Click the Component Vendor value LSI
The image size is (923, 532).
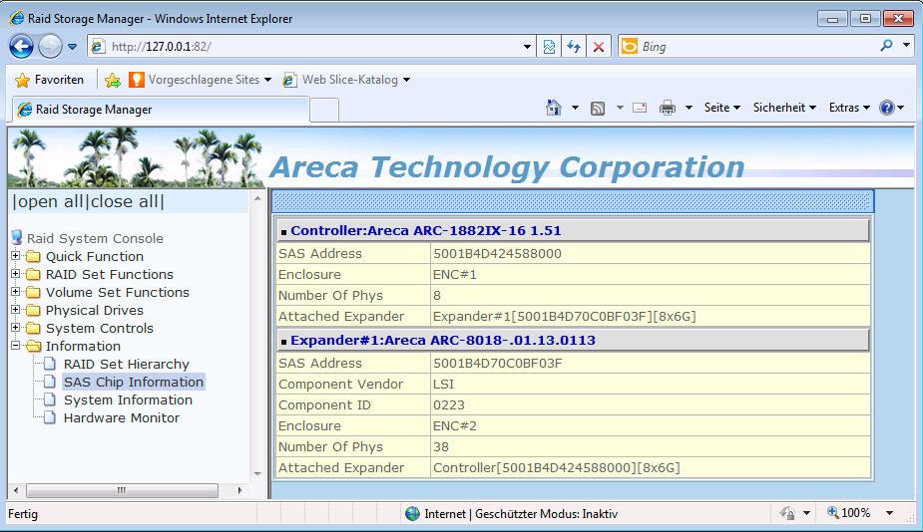click(443, 384)
